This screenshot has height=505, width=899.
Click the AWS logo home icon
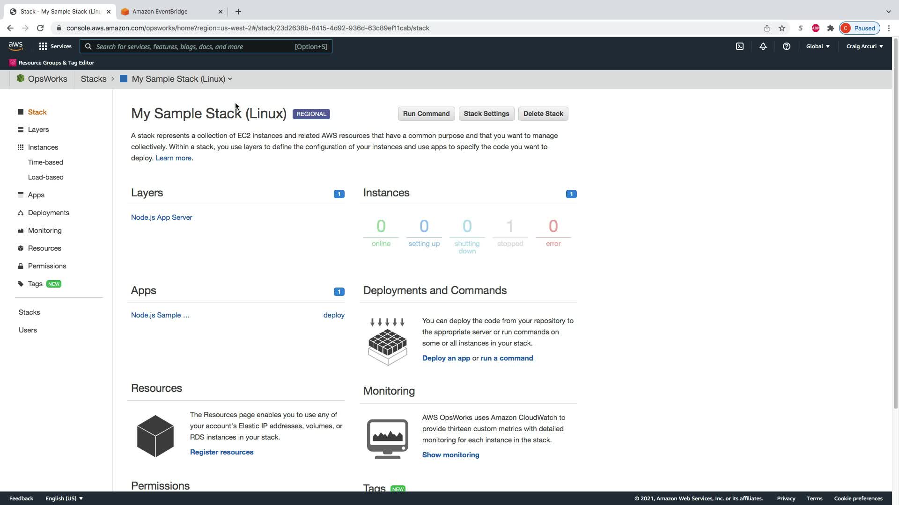tap(15, 46)
